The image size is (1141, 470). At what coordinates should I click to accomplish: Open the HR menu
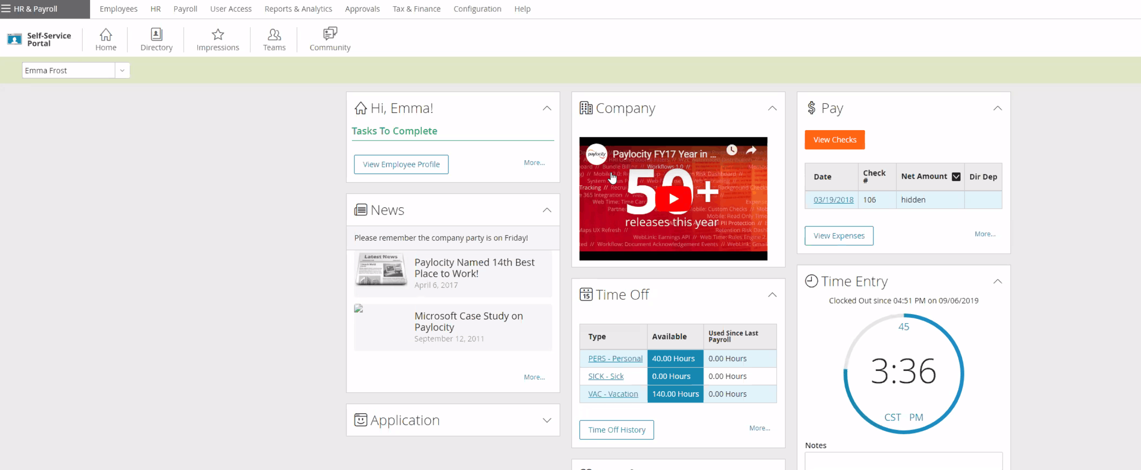156,9
